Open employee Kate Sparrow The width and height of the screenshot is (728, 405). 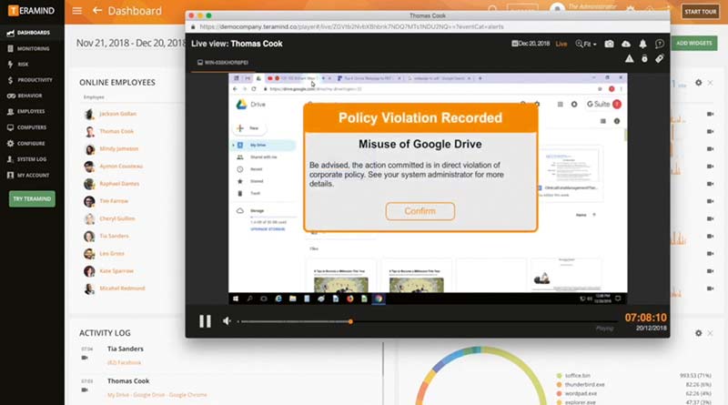click(x=116, y=271)
